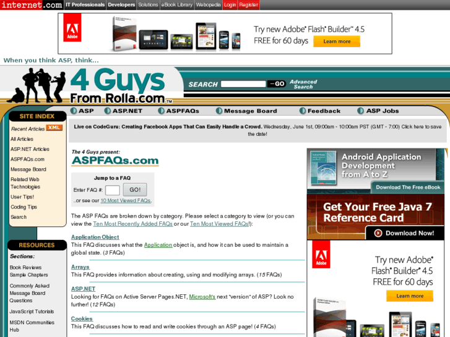The height and width of the screenshot is (337, 450).
Task: Open the ASP Jobs nav tab
Action: 383,111
